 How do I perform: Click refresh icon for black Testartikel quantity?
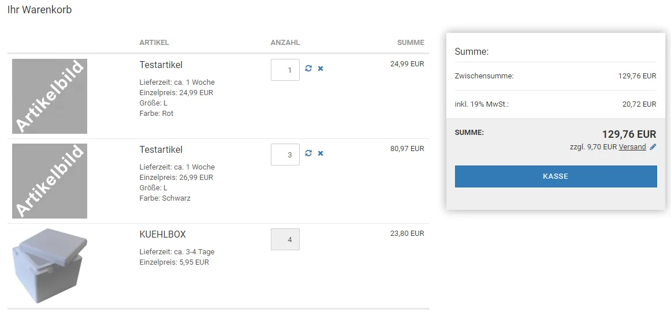pyautogui.click(x=308, y=153)
